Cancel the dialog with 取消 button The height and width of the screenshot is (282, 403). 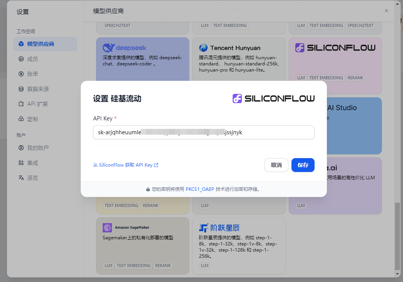(x=276, y=165)
